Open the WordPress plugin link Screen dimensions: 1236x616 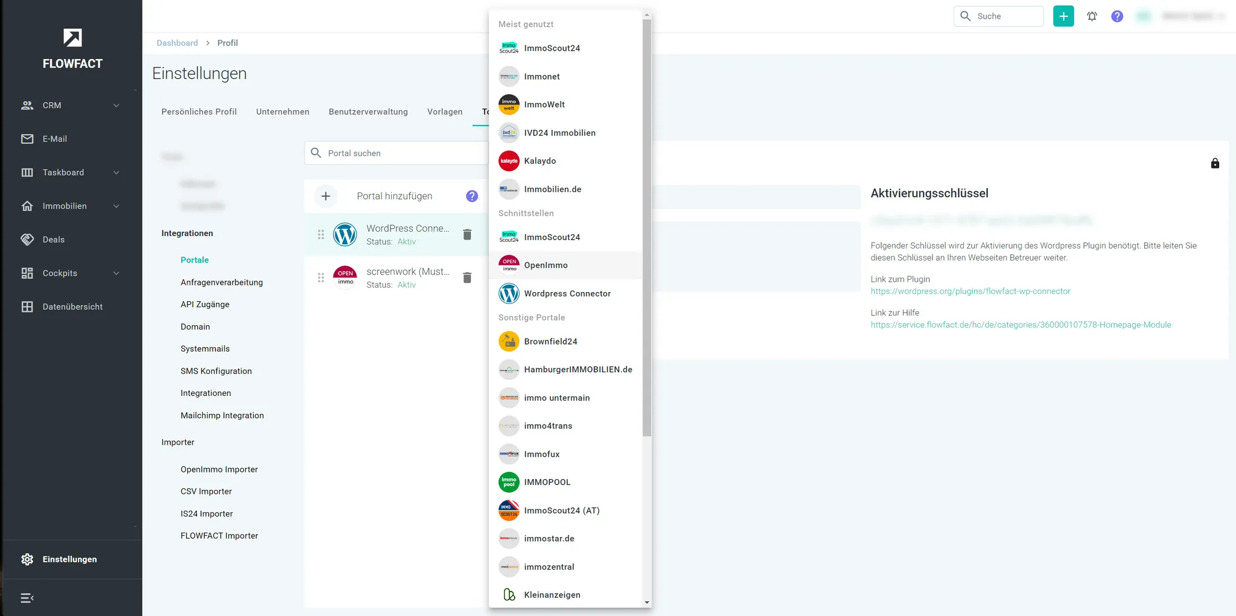click(x=970, y=291)
